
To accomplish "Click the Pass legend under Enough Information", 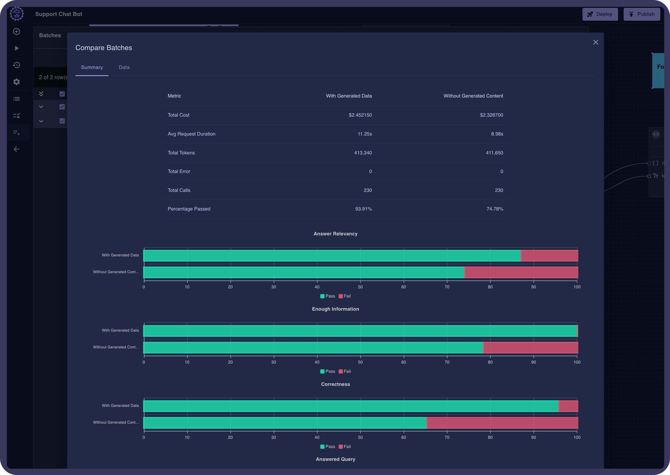I will point(328,371).
